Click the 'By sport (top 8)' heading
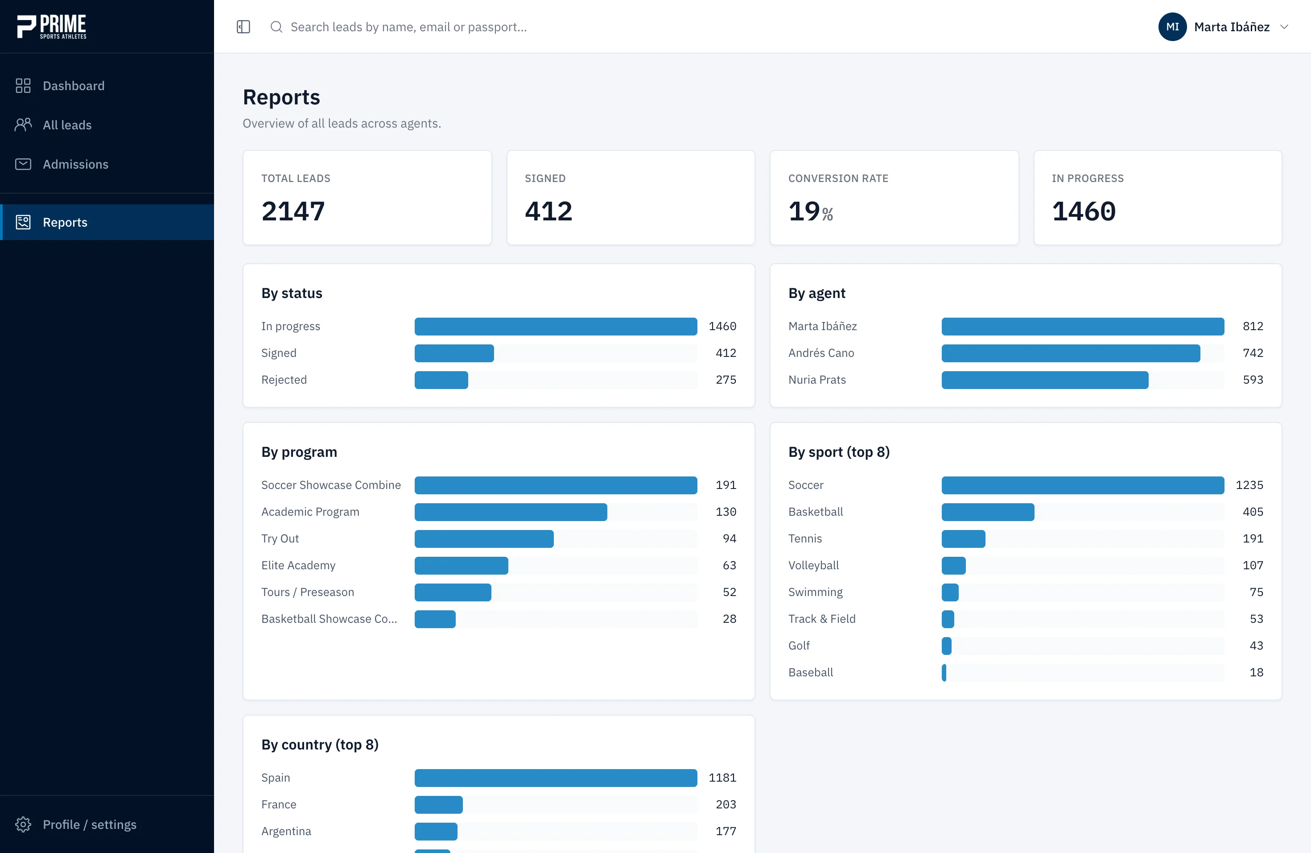This screenshot has width=1311, height=853. [839, 452]
